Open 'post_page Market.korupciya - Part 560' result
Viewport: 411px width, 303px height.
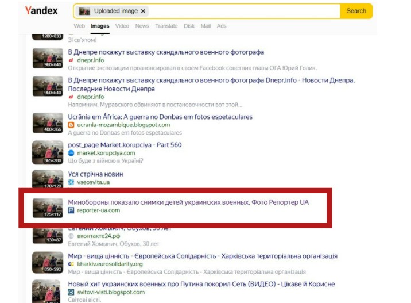tap(125, 145)
